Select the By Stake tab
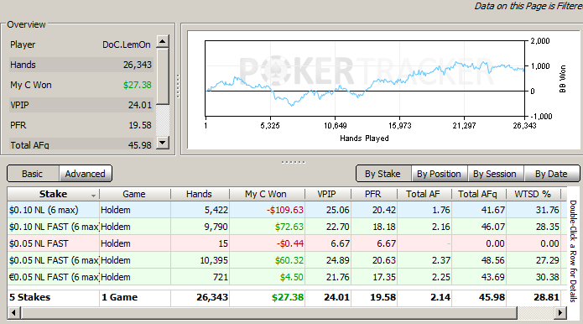Screen dimensions: 583x324 click(383, 174)
